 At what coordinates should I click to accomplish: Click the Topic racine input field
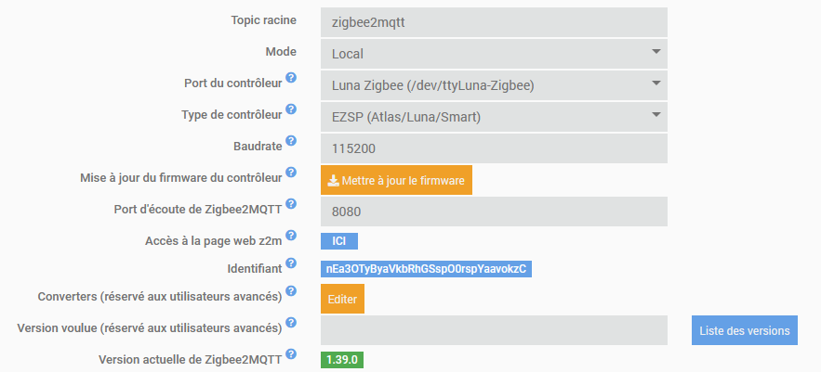494,22
